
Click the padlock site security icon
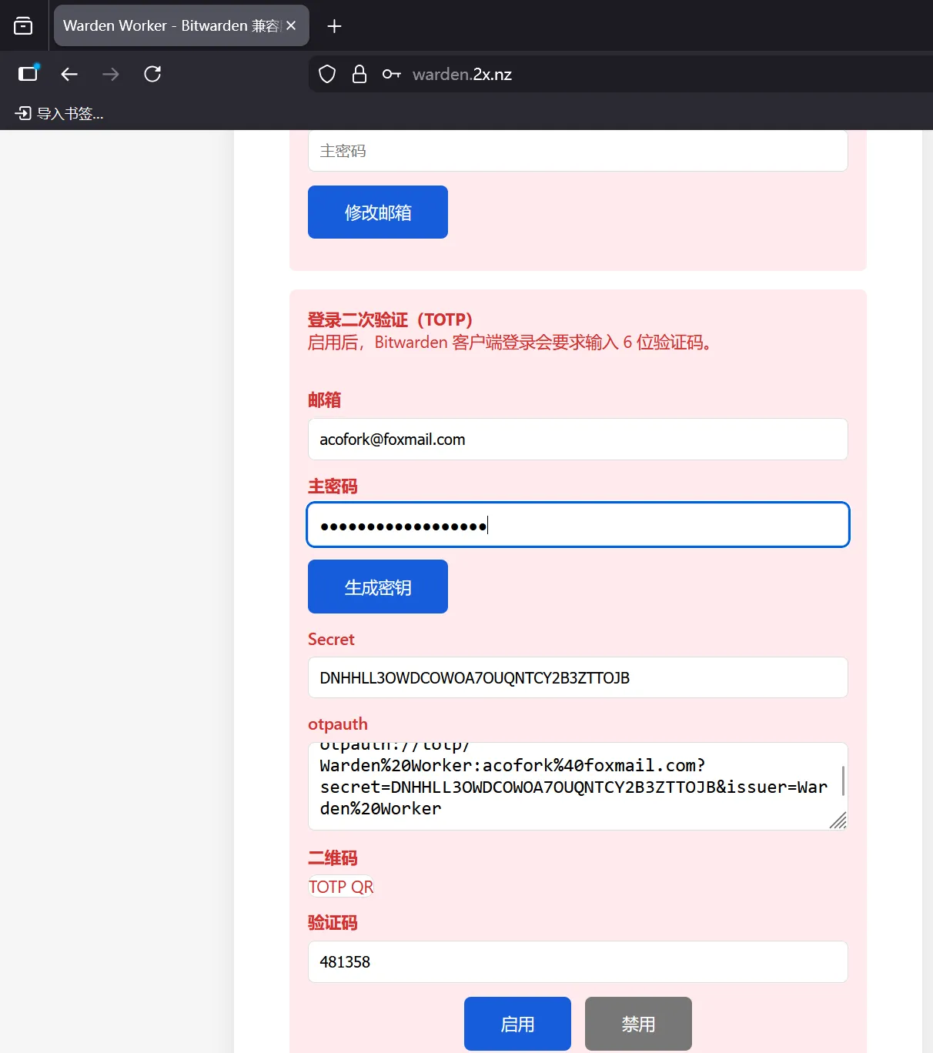click(x=359, y=74)
